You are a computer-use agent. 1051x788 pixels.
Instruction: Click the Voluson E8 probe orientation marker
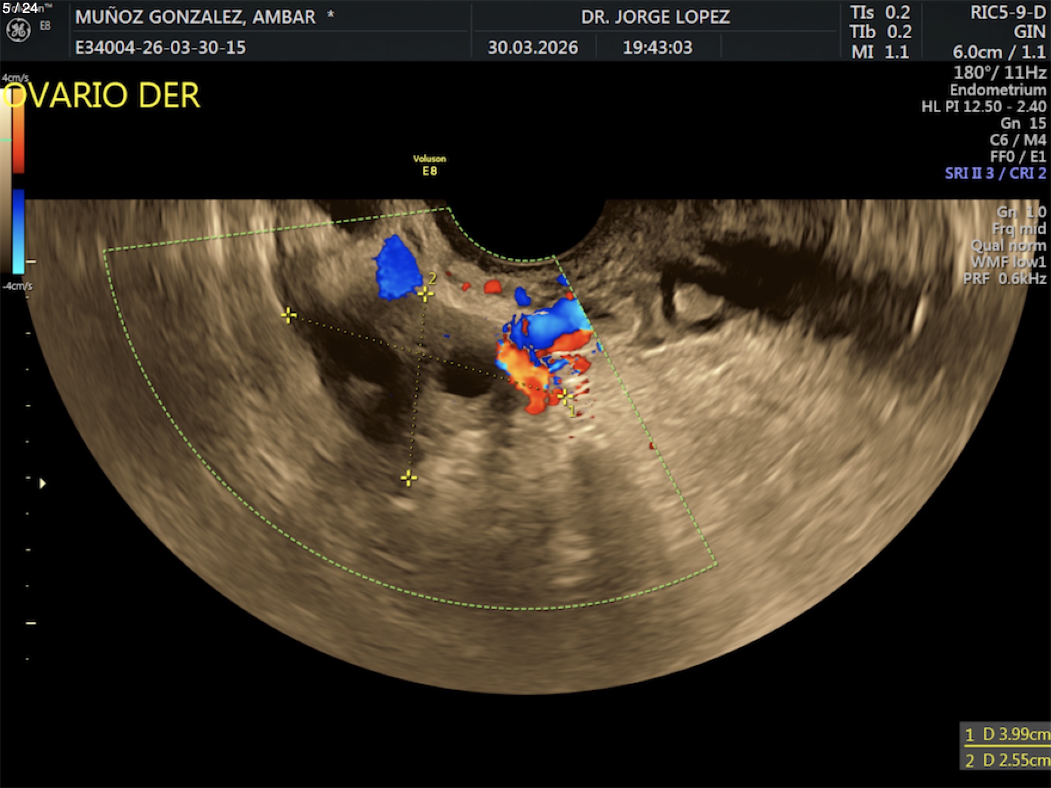(429, 165)
